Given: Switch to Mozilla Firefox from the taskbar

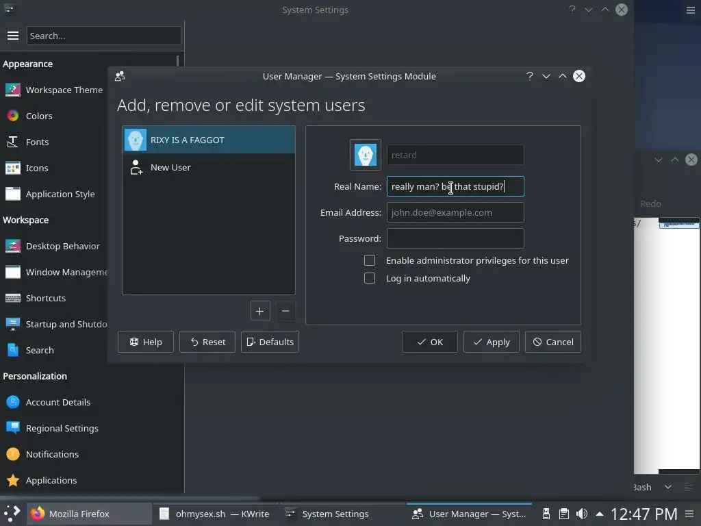Looking at the screenshot, I should [x=90, y=514].
